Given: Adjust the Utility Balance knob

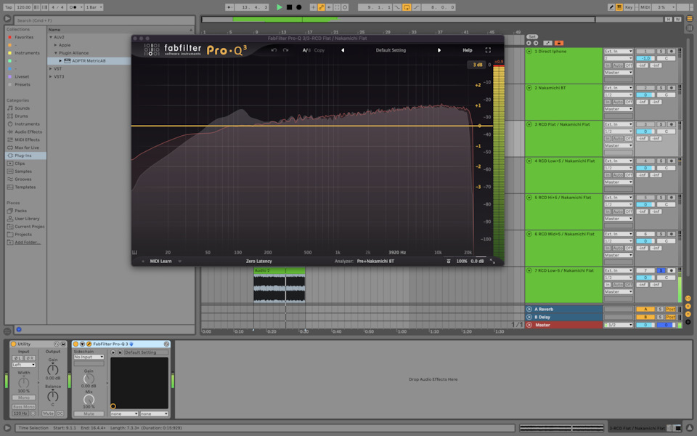Looking at the screenshot, I should pos(53,395).
